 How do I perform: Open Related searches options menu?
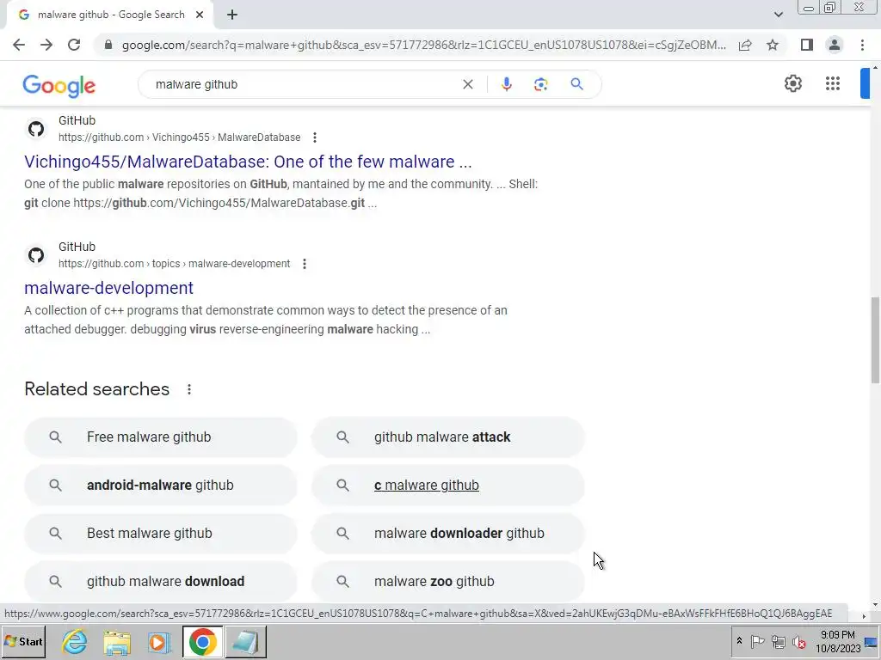point(189,389)
